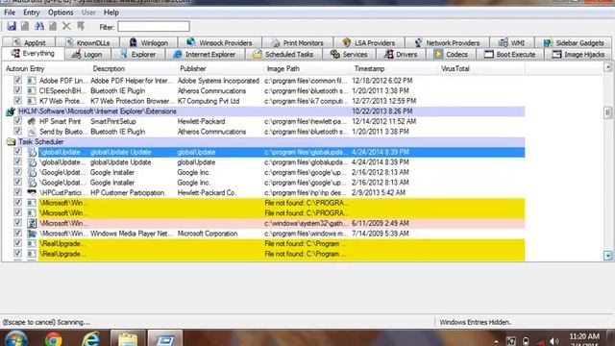
Task: Select the K7 Computing Pvt Ltd publisher cell
Action: 209,101
